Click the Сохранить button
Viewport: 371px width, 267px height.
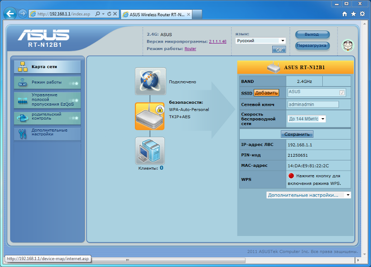coord(297,134)
